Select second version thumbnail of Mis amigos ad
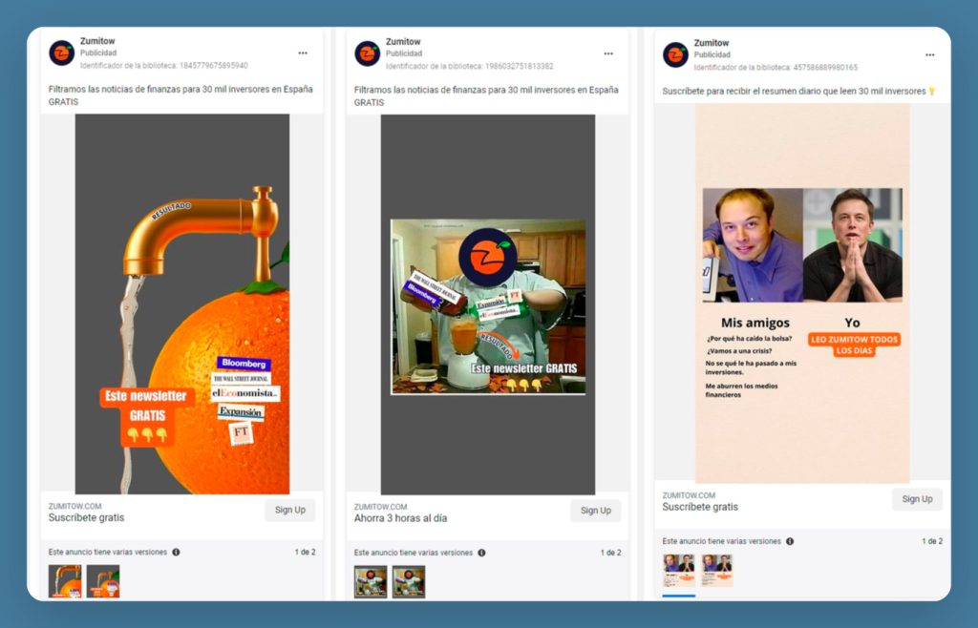Screen dimensions: 978x628 [716, 570]
